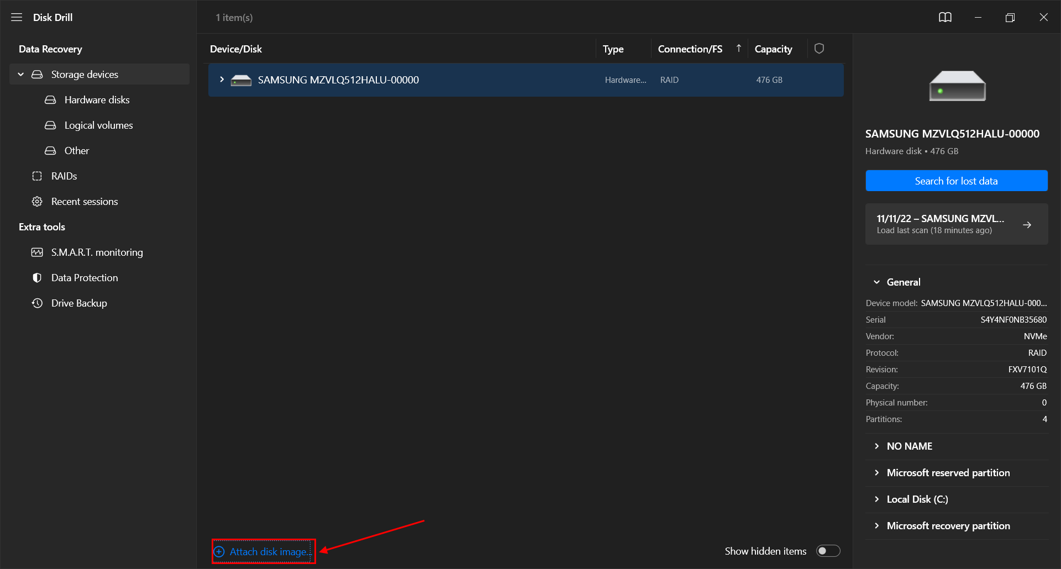Click the 1 item(s) count label
The height and width of the screenshot is (569, 1061).
[234, 17]
